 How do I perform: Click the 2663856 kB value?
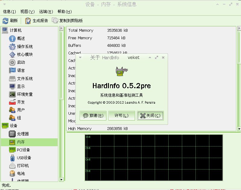117,129
